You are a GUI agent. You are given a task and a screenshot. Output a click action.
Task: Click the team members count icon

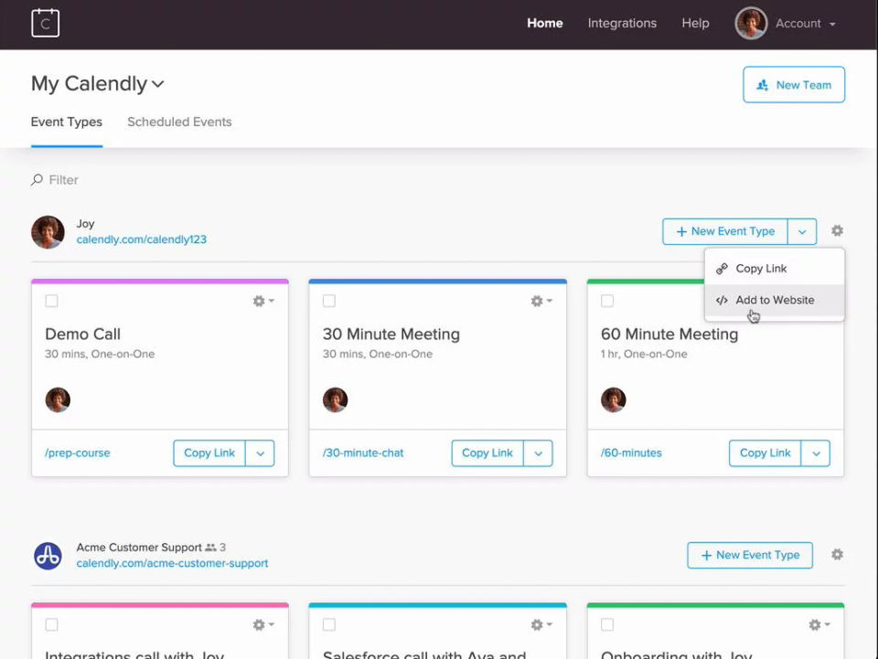pyautogui.click(x=210, y=547)
